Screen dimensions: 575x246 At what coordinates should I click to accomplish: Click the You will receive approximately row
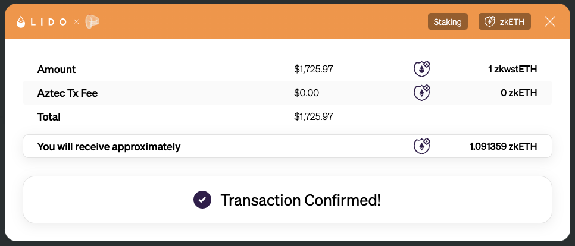[287, 146]
